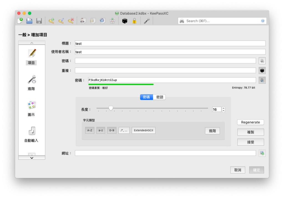Image resolution: width=284 pixels, height=198 pixels.
Task: Switch to the 密語 passphrase tab
Action: point(159,97)
